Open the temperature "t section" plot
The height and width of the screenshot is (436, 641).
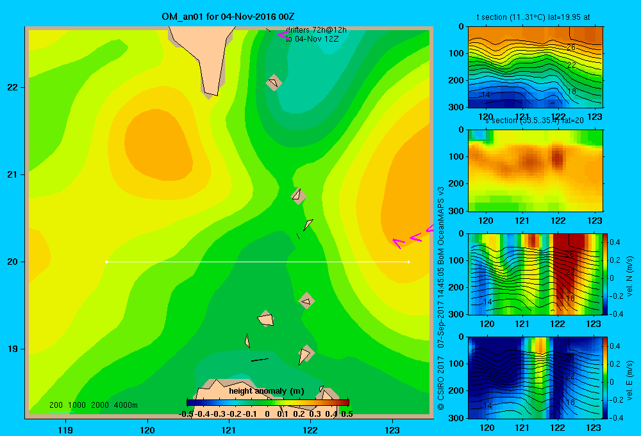tap(535, 67)
